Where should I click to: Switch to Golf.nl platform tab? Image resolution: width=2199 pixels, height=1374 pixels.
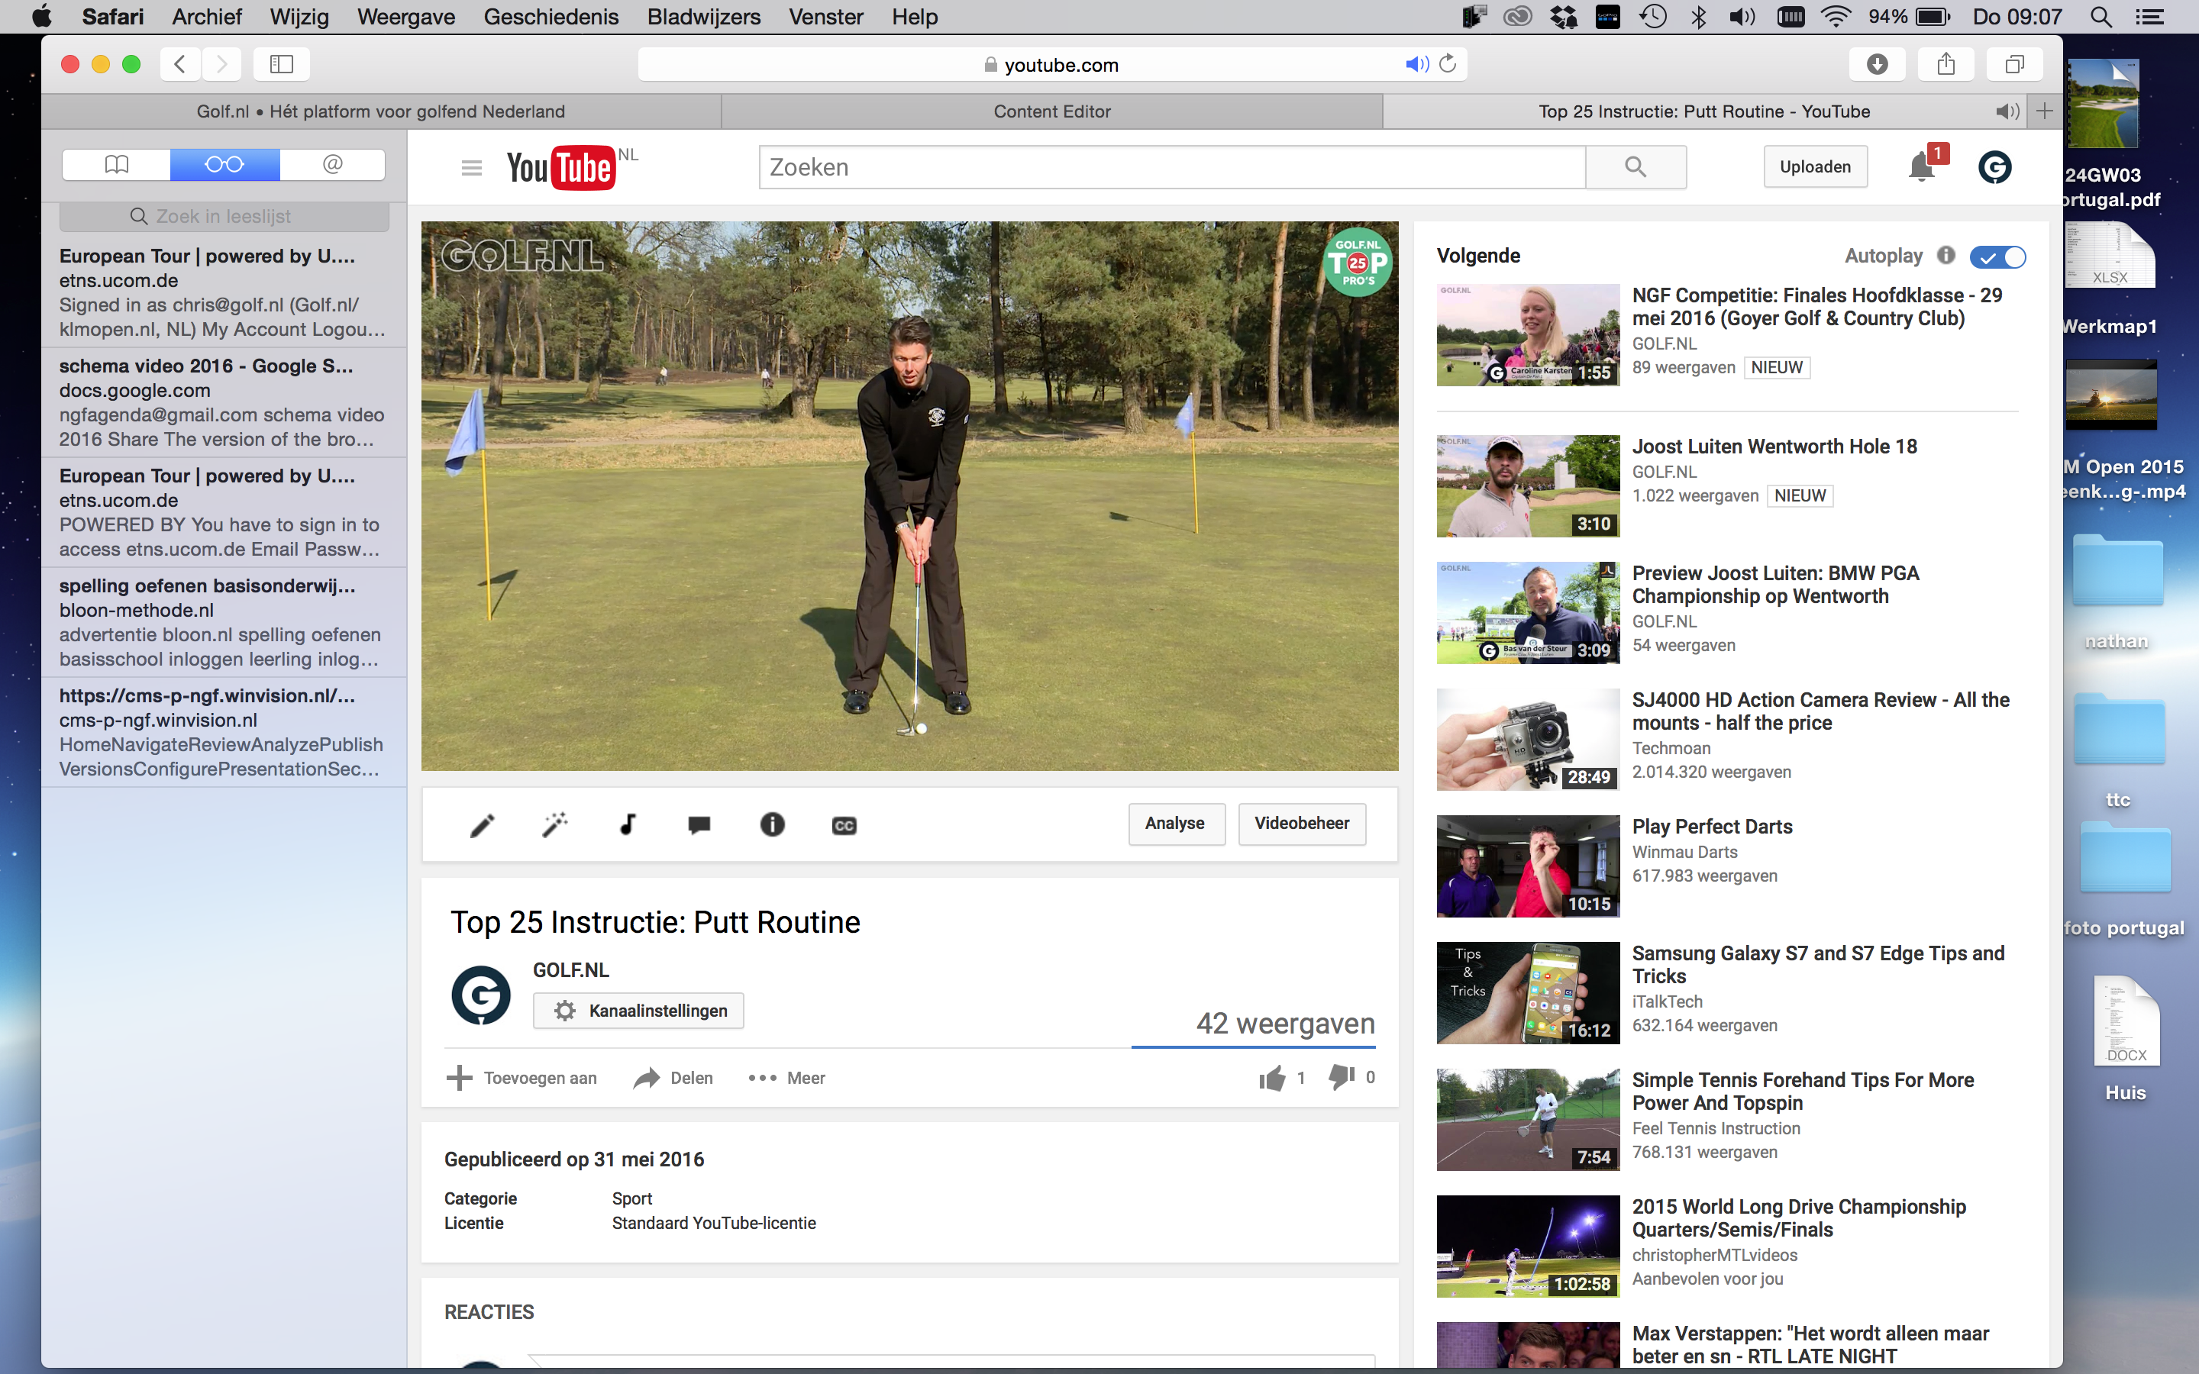click(x=381, y=111)
